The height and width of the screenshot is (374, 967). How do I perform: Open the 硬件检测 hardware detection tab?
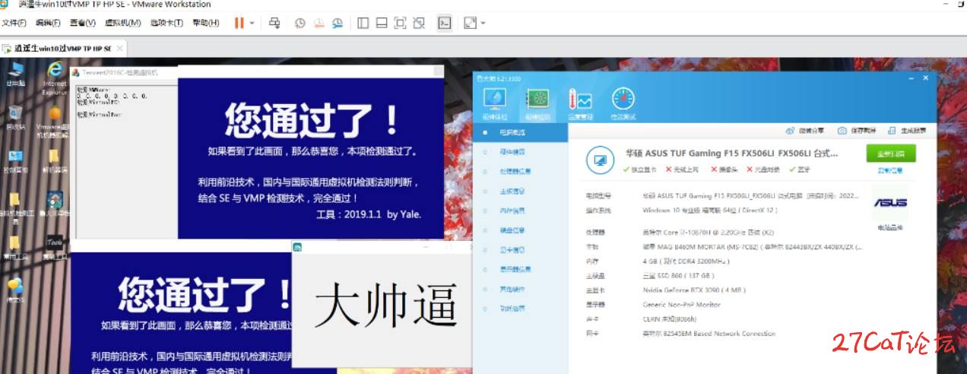537,104
